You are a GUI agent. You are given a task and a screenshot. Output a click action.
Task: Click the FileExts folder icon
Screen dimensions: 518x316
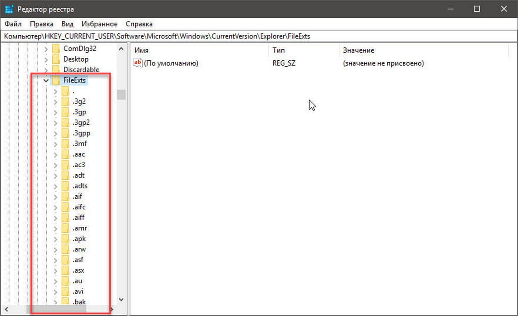(x=56, y=80)
